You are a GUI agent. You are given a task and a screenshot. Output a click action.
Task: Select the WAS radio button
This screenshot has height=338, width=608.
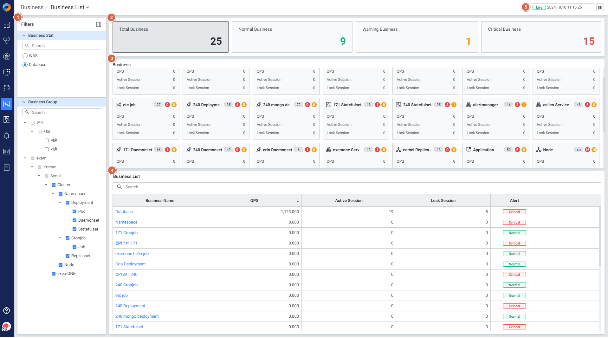point(25,56)
